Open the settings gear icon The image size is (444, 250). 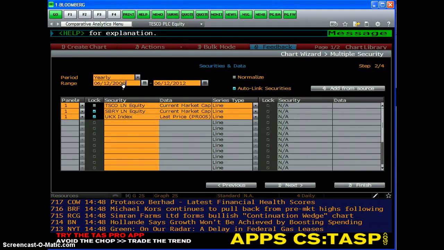[378, 24]
